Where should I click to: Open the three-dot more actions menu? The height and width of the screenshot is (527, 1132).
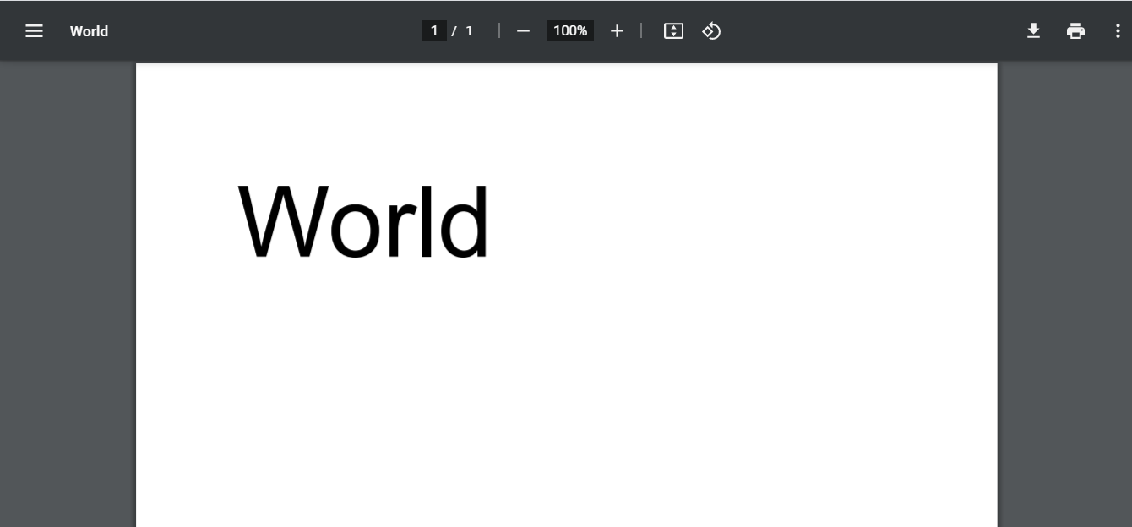tap(1118, 31)
